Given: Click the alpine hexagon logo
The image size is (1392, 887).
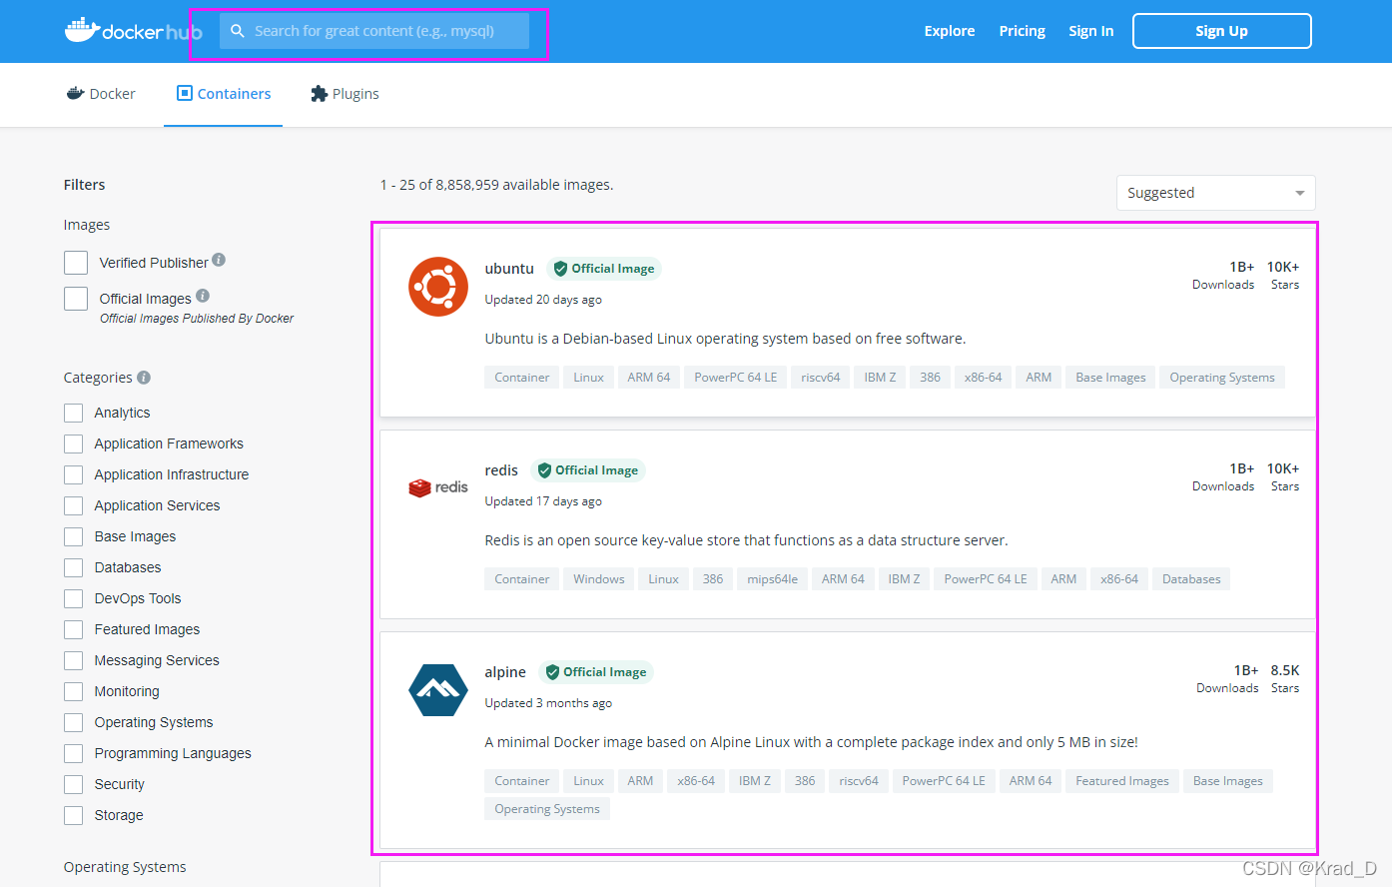Looking at the screenshot, I should tap(438, 690).
